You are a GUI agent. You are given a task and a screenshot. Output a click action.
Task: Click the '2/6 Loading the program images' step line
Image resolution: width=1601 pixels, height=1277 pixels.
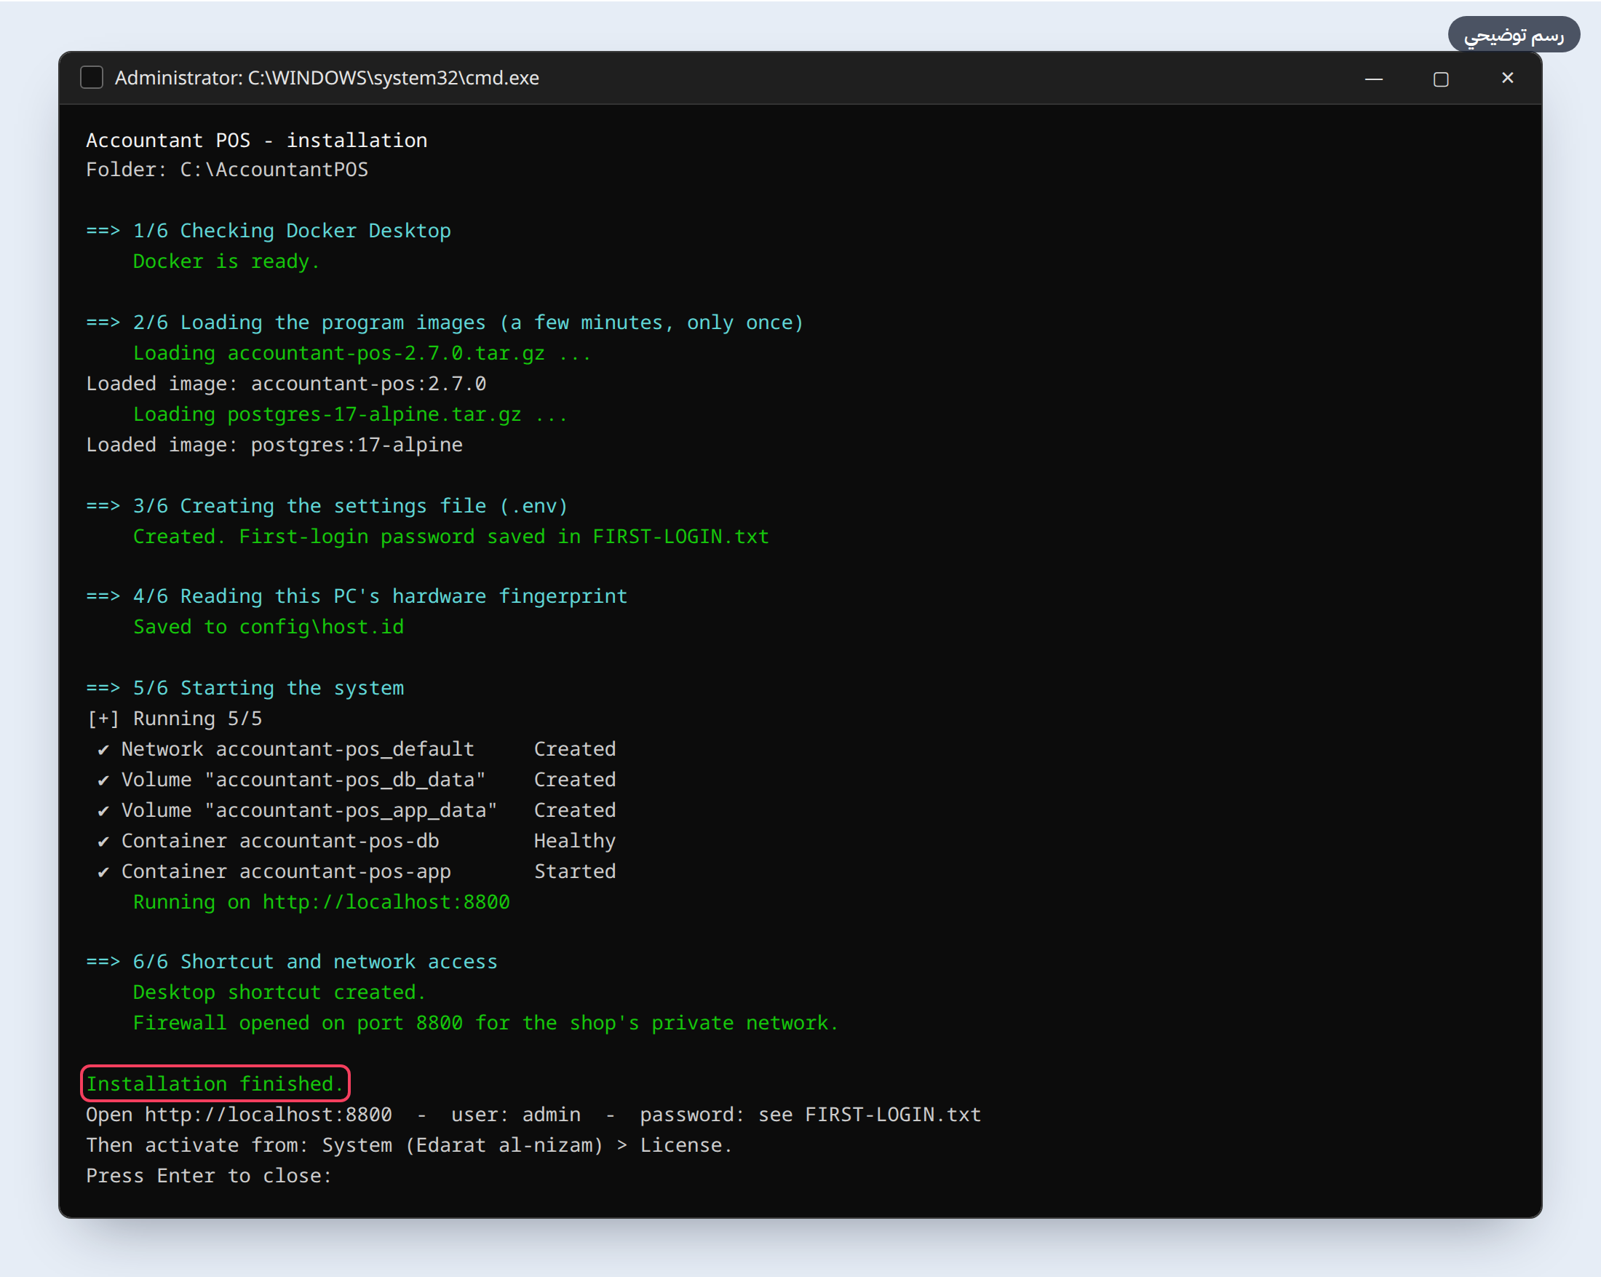[x=445, y=323]
